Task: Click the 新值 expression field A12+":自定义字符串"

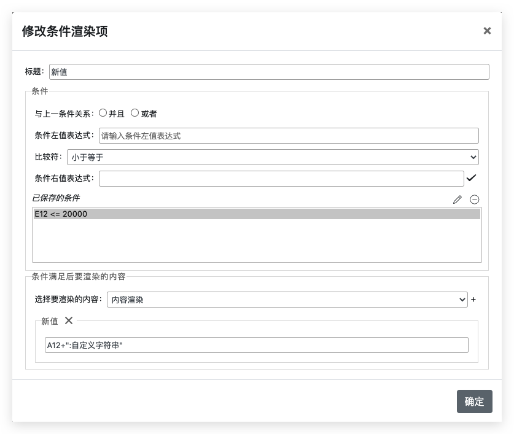Action: (256, 345)
